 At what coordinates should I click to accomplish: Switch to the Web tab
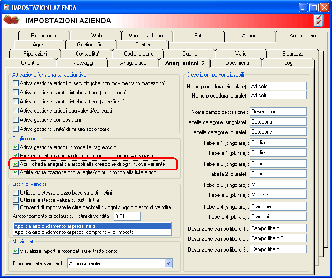(96, 36)
